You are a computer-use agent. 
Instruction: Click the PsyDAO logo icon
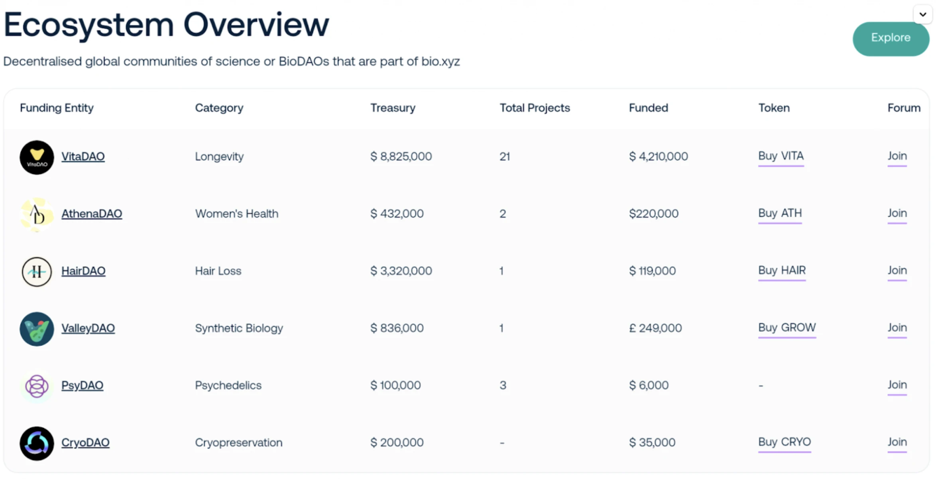tap(37, 385)
